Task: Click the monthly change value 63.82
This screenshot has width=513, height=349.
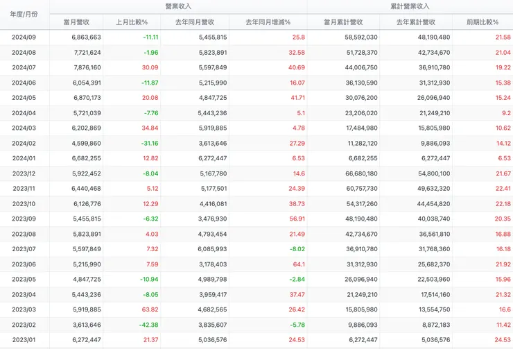Action: pyautogui.click(x=150, y=309)
